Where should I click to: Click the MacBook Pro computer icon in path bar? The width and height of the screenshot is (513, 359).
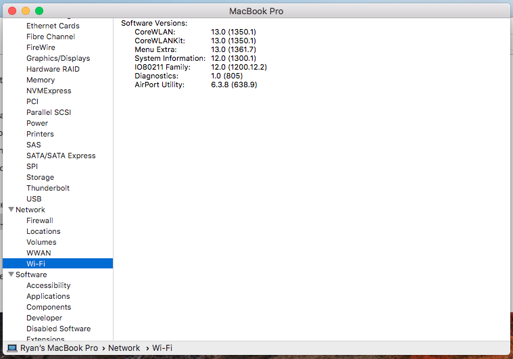12,348
